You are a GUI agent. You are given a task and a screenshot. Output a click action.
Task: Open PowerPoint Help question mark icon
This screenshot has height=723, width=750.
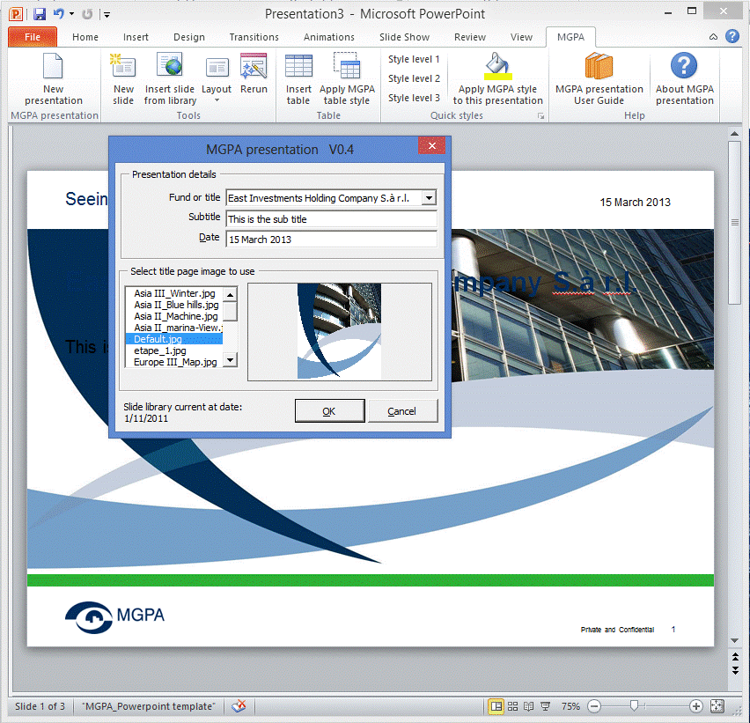[732, 36]
